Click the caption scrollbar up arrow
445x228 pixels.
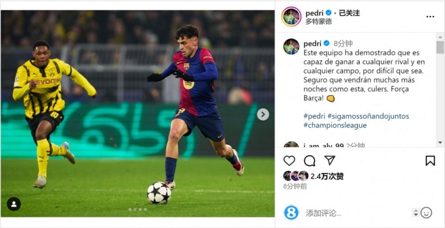point(440,36)
